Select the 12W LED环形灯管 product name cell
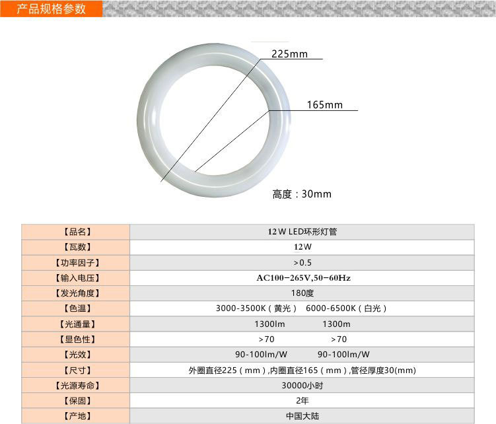This screenshot has height=424, width=496. [x=302, y=232]
